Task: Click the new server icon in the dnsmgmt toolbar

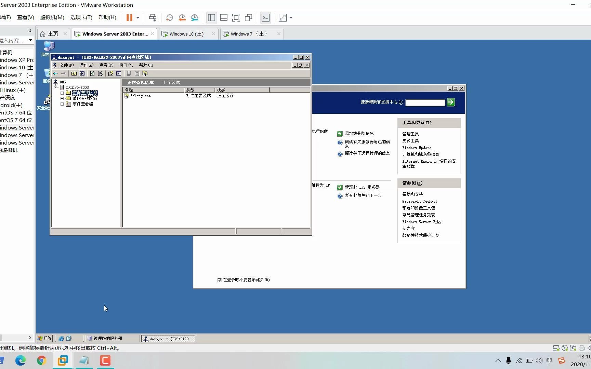Action: [x=129, y=73]
